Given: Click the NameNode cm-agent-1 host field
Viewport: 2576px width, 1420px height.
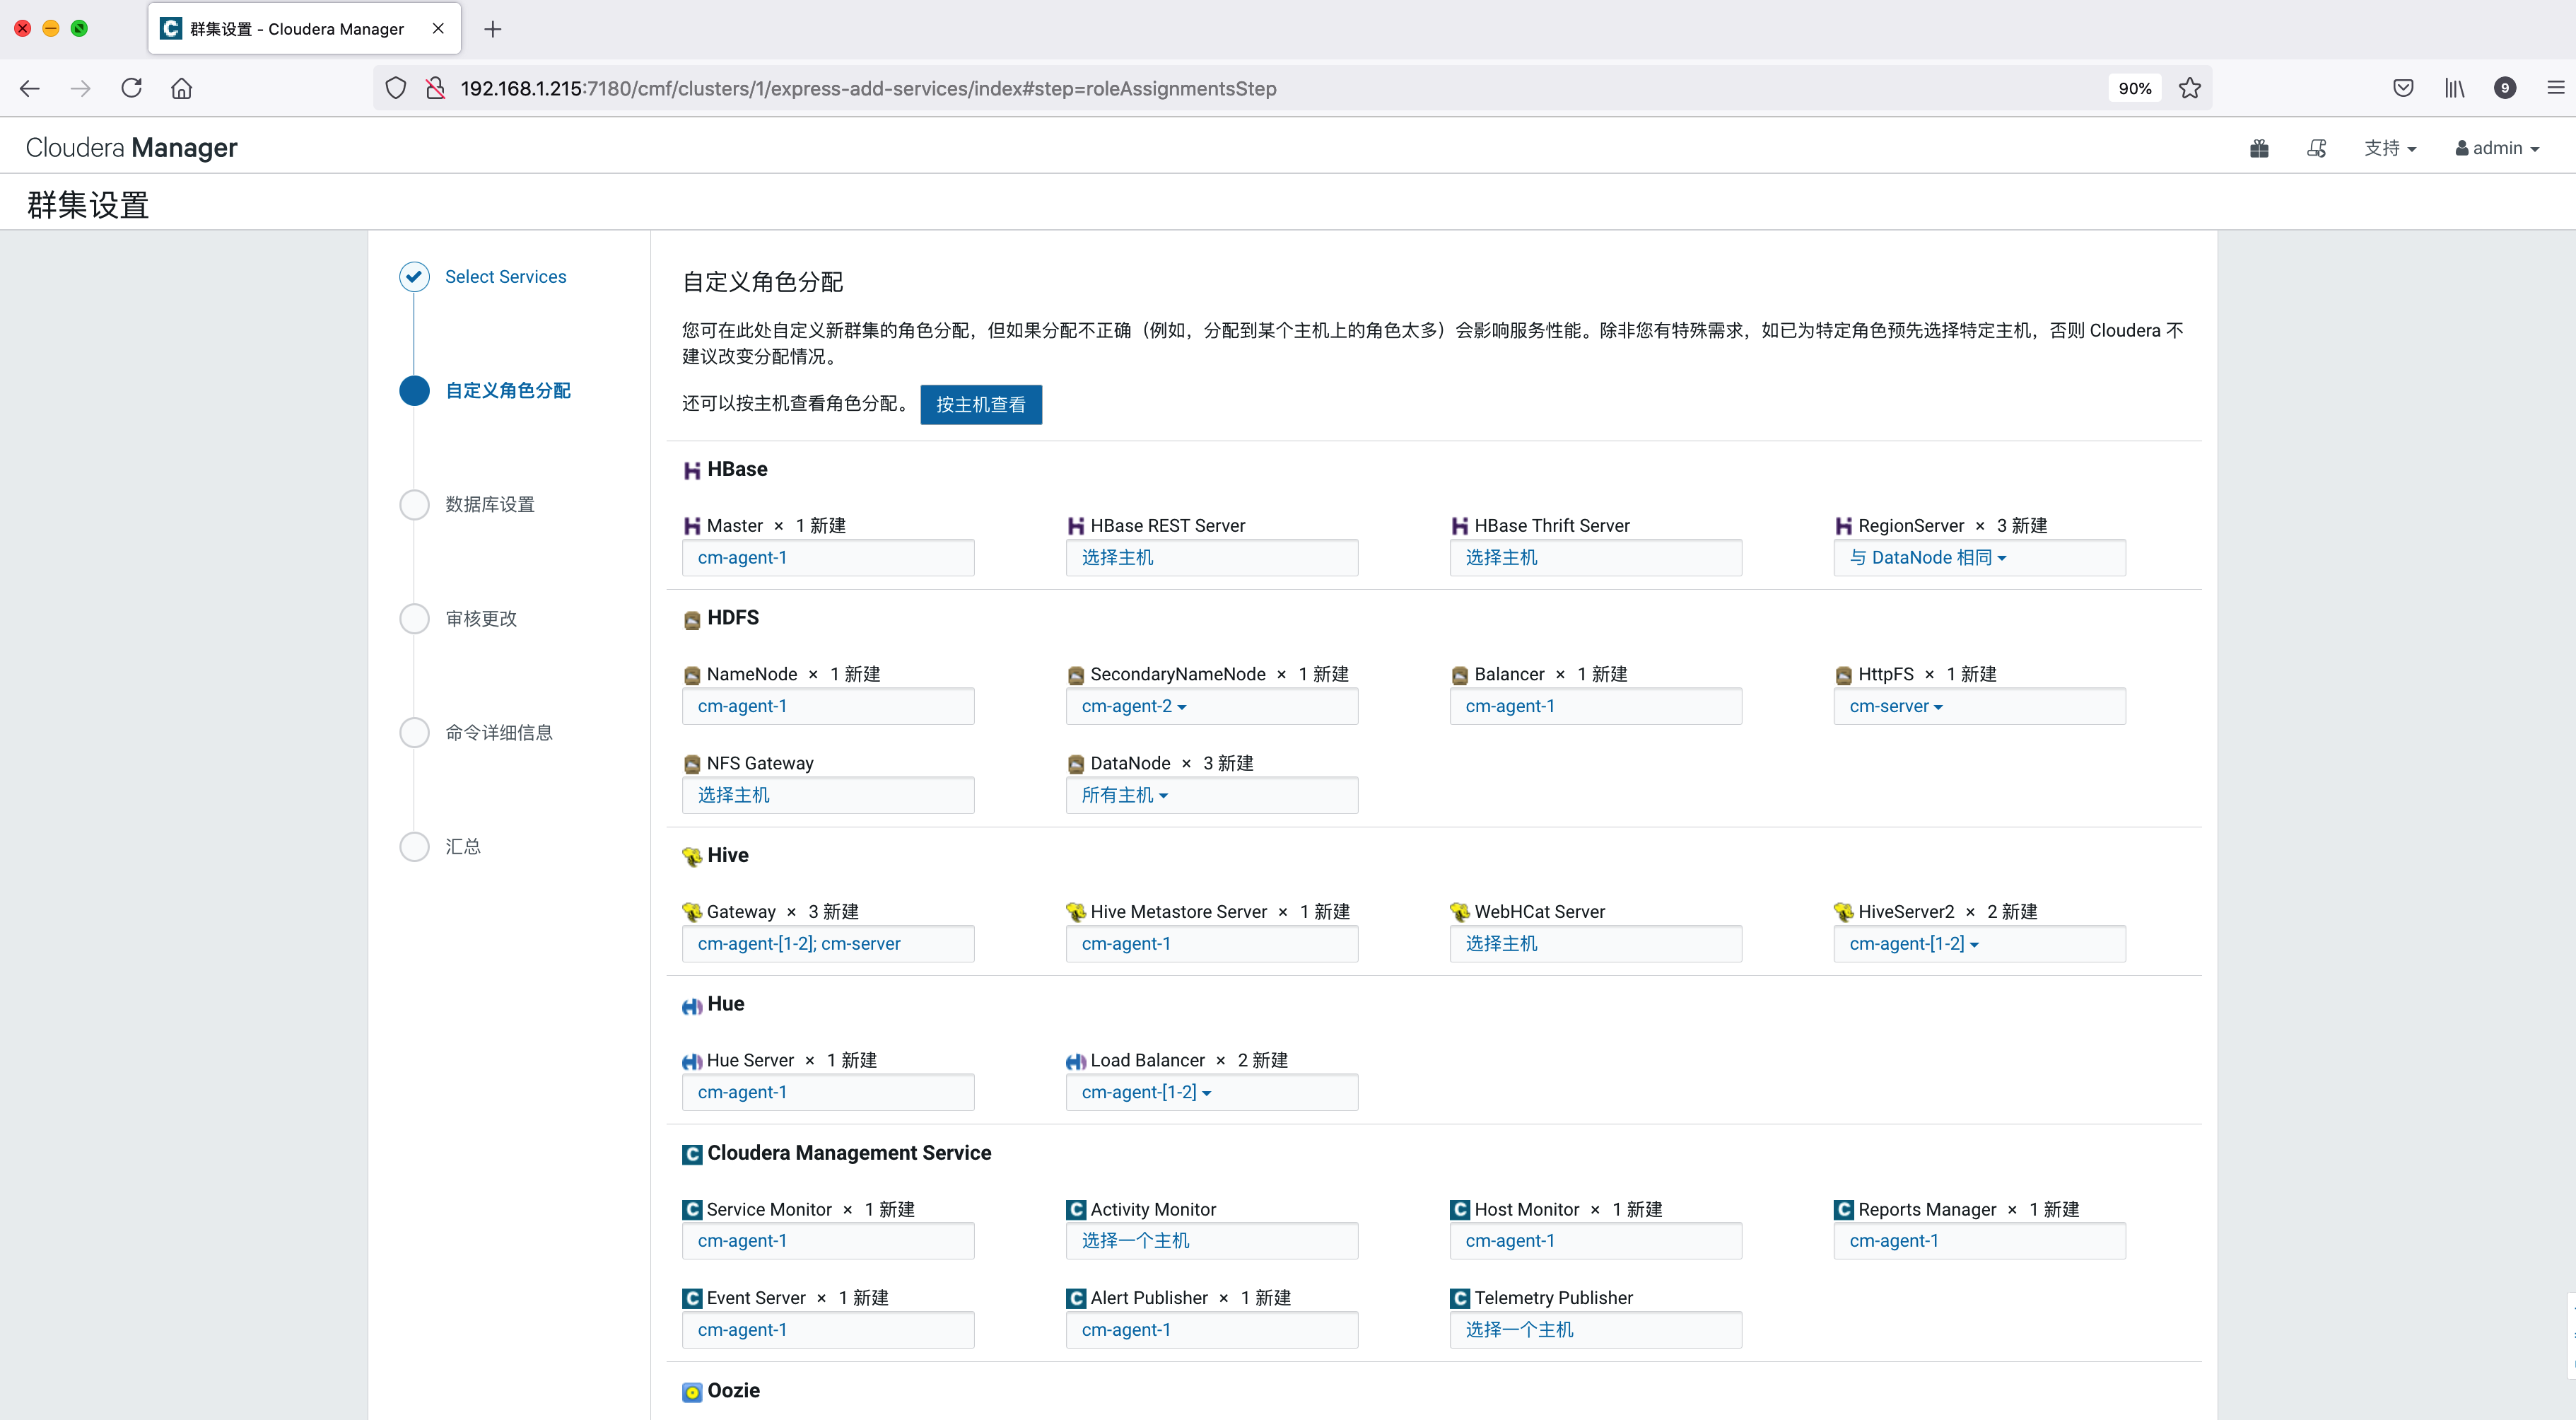Looking at the screenshot, I should [x=742, y=706].
